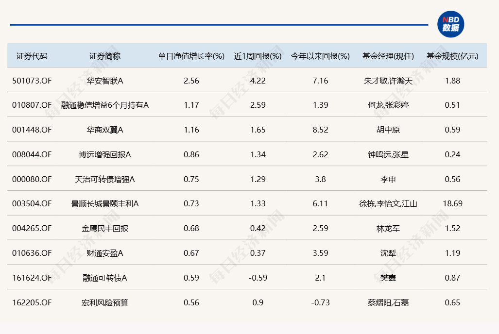
Task: Click the 单日净值增长率(%) column header
Action: point(191,56)
